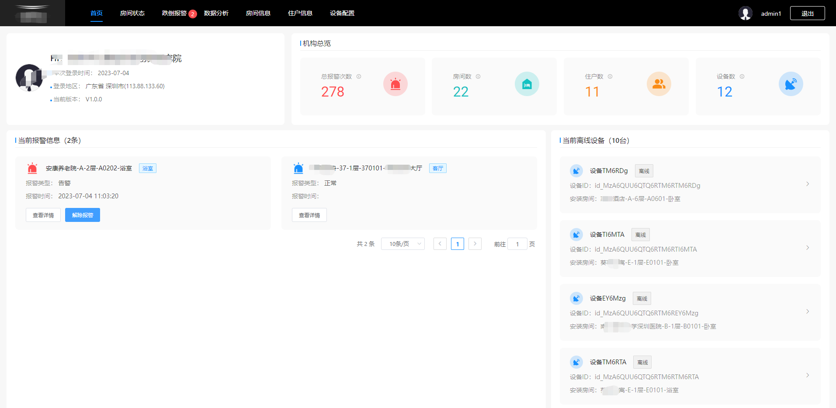Click device icon for 设备EY6Mzg

coord(576,298)
